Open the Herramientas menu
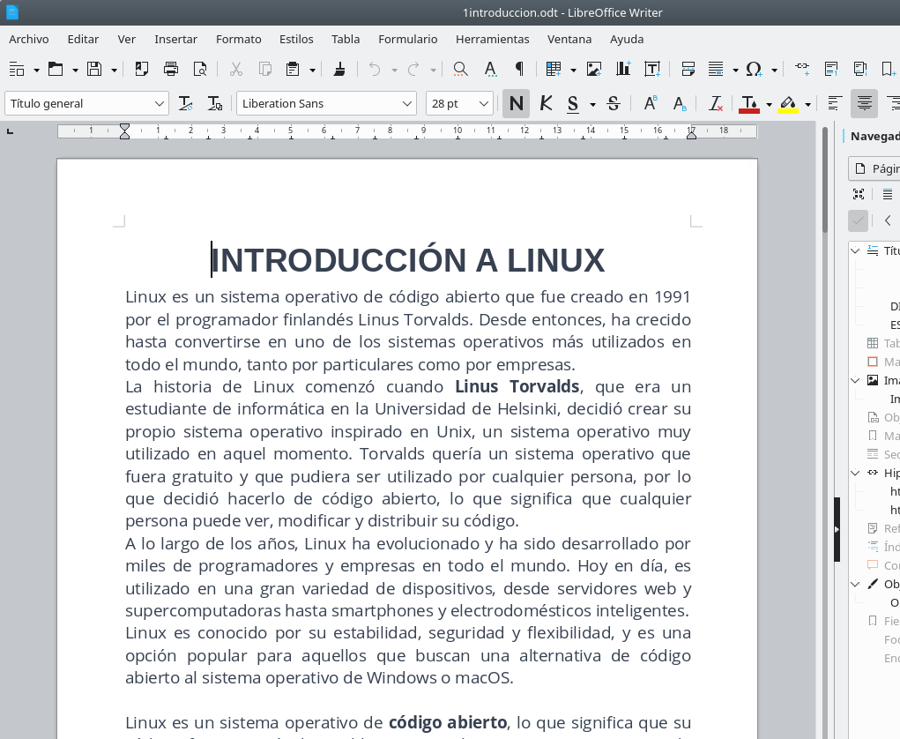 click(x=492, y=39)
